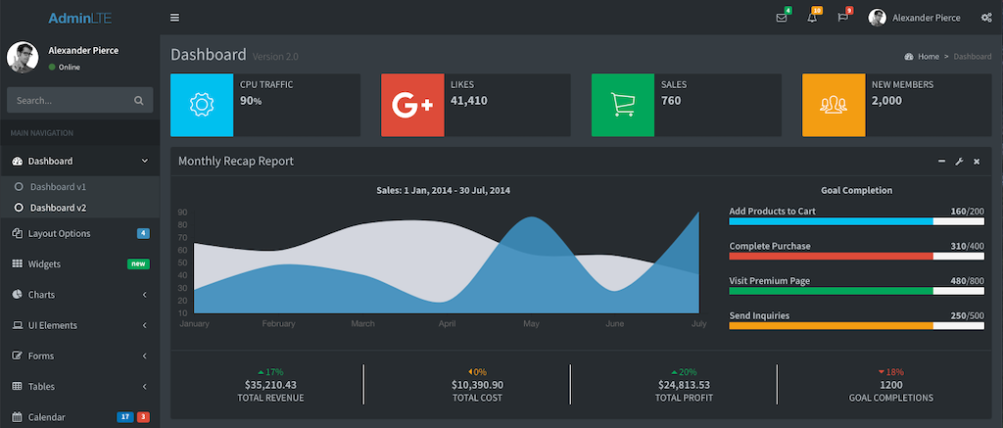Open the Calendar menu item
The image size is (1003, 428).
tap(47, 417)
